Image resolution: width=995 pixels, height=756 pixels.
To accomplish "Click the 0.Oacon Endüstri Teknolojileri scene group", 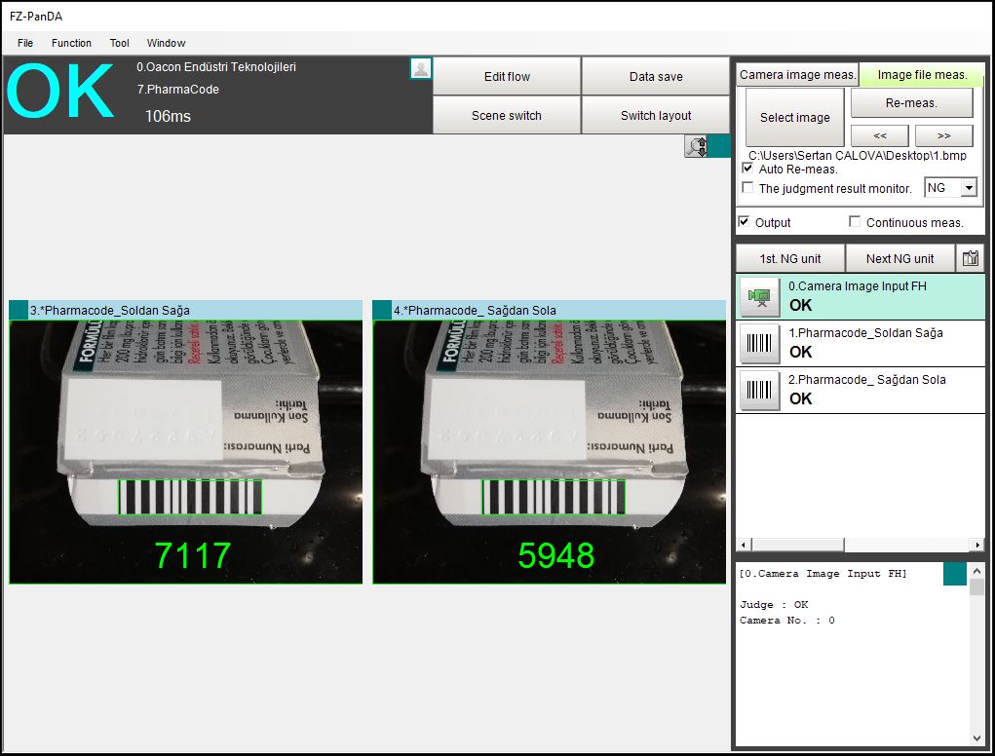I will tap(216, 67).
